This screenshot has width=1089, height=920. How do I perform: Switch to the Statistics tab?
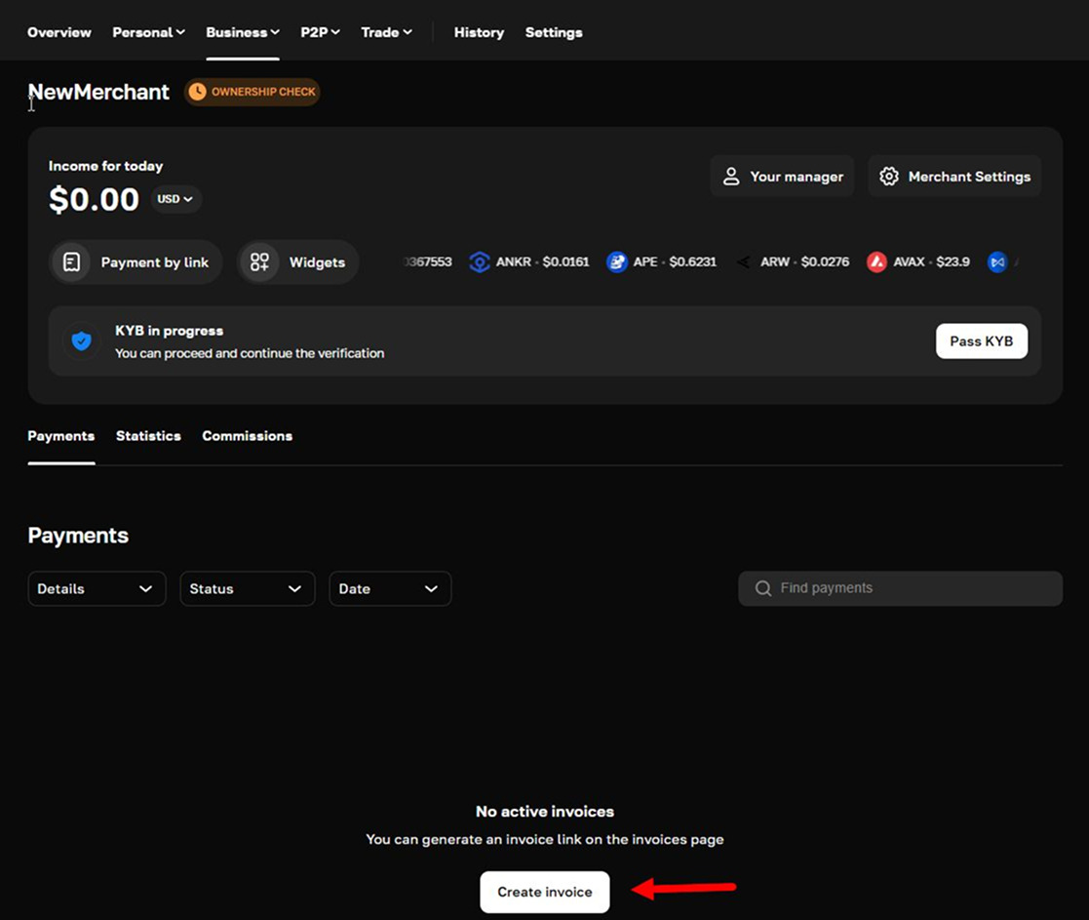(x=148, y=436)
